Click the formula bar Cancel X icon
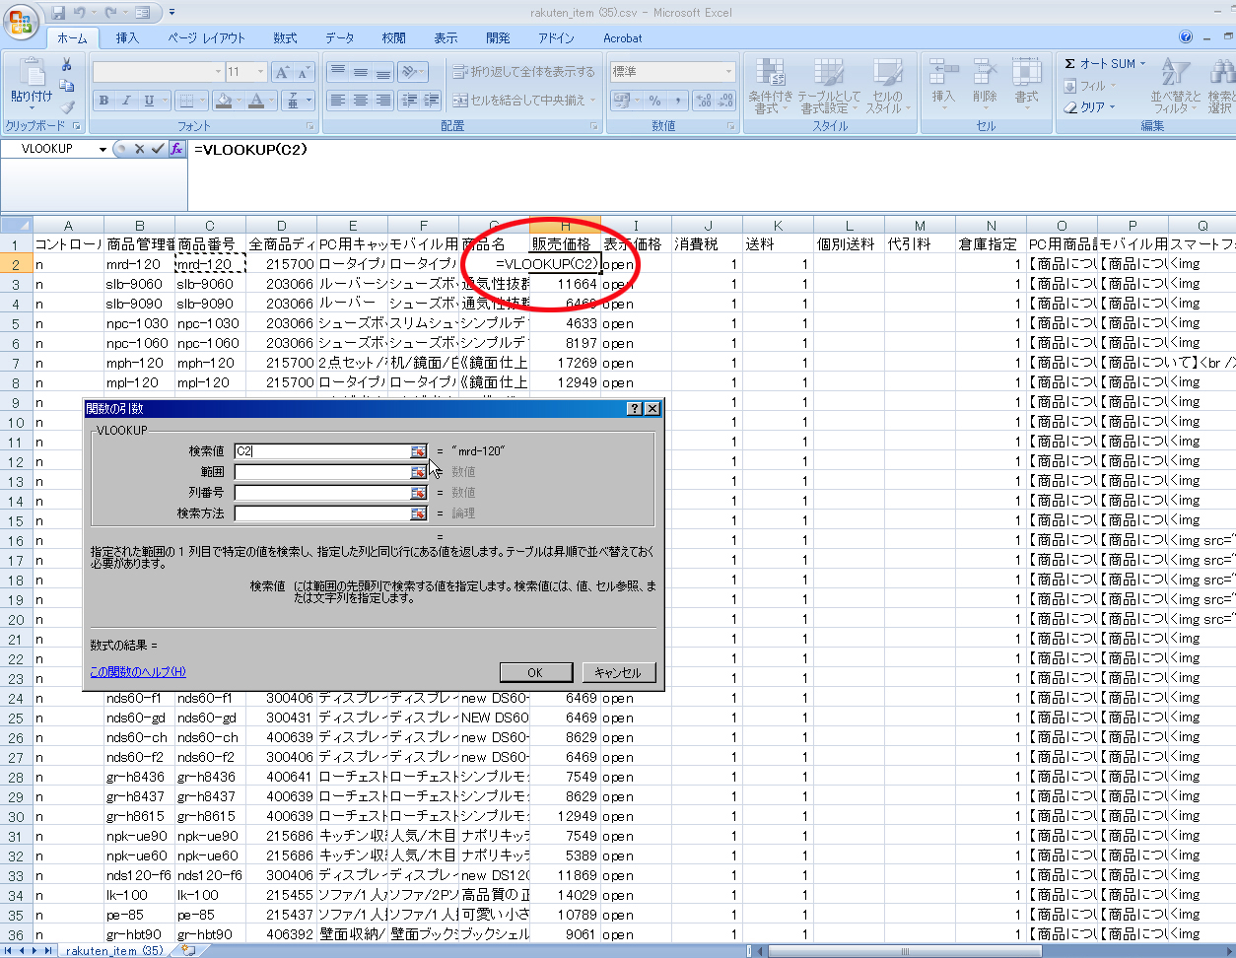1236x958 pixels. point(139,149)
